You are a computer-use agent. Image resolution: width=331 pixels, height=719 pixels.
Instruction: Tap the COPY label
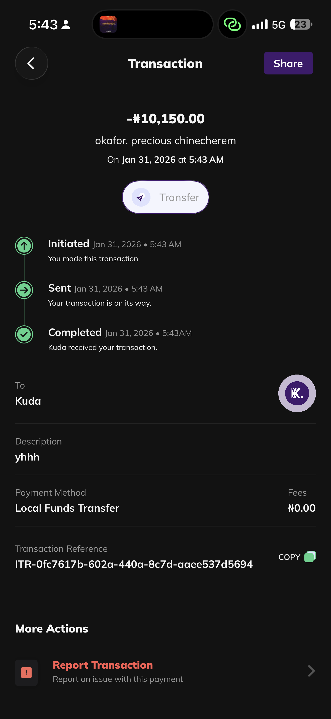pos(289,557)
